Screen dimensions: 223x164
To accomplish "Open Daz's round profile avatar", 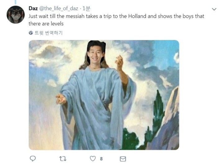I will tap(16, 15).
